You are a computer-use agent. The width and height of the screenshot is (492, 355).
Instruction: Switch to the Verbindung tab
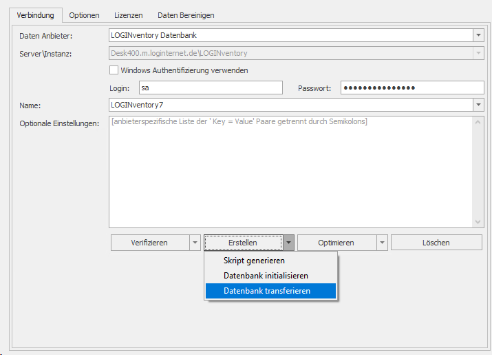36,15
